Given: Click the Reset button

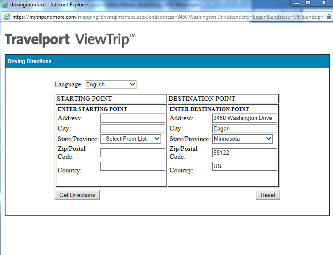Looking at the screenshot, I should point(268,195).
